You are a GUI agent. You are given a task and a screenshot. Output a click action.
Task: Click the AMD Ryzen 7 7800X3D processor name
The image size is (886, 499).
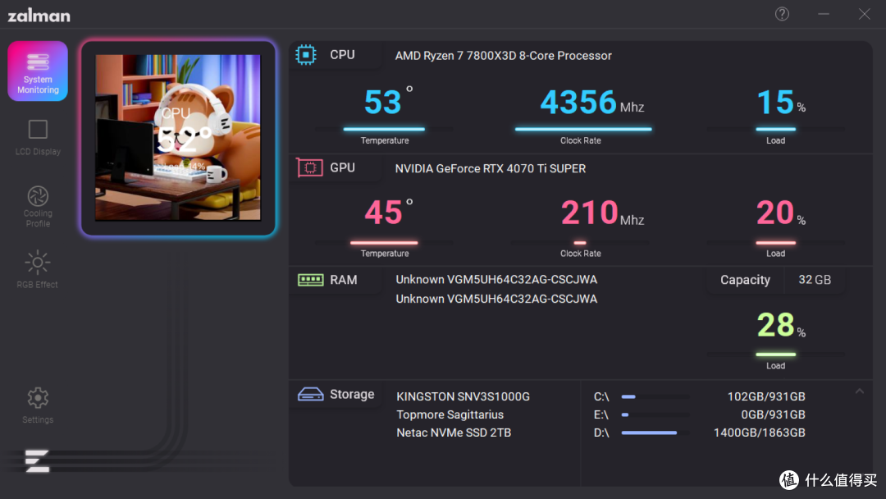[503, 55]
